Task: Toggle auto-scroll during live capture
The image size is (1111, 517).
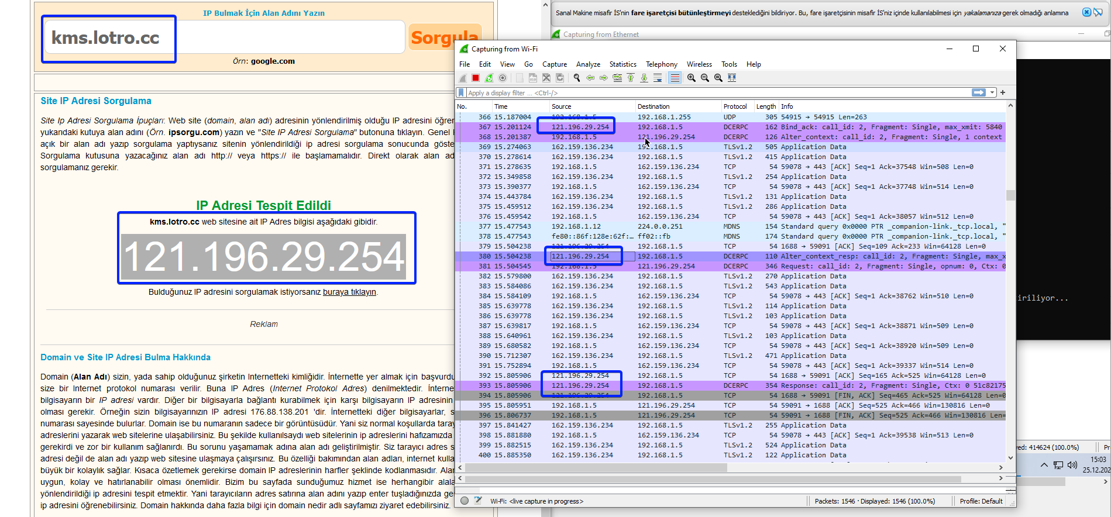Action: tap(658, 78)
